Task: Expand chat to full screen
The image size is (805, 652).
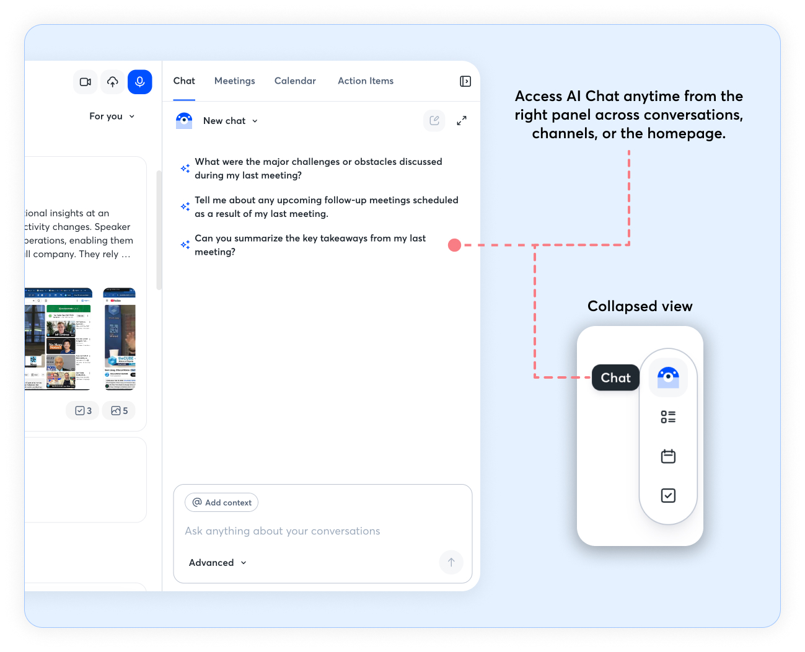Action: [462, 121]
